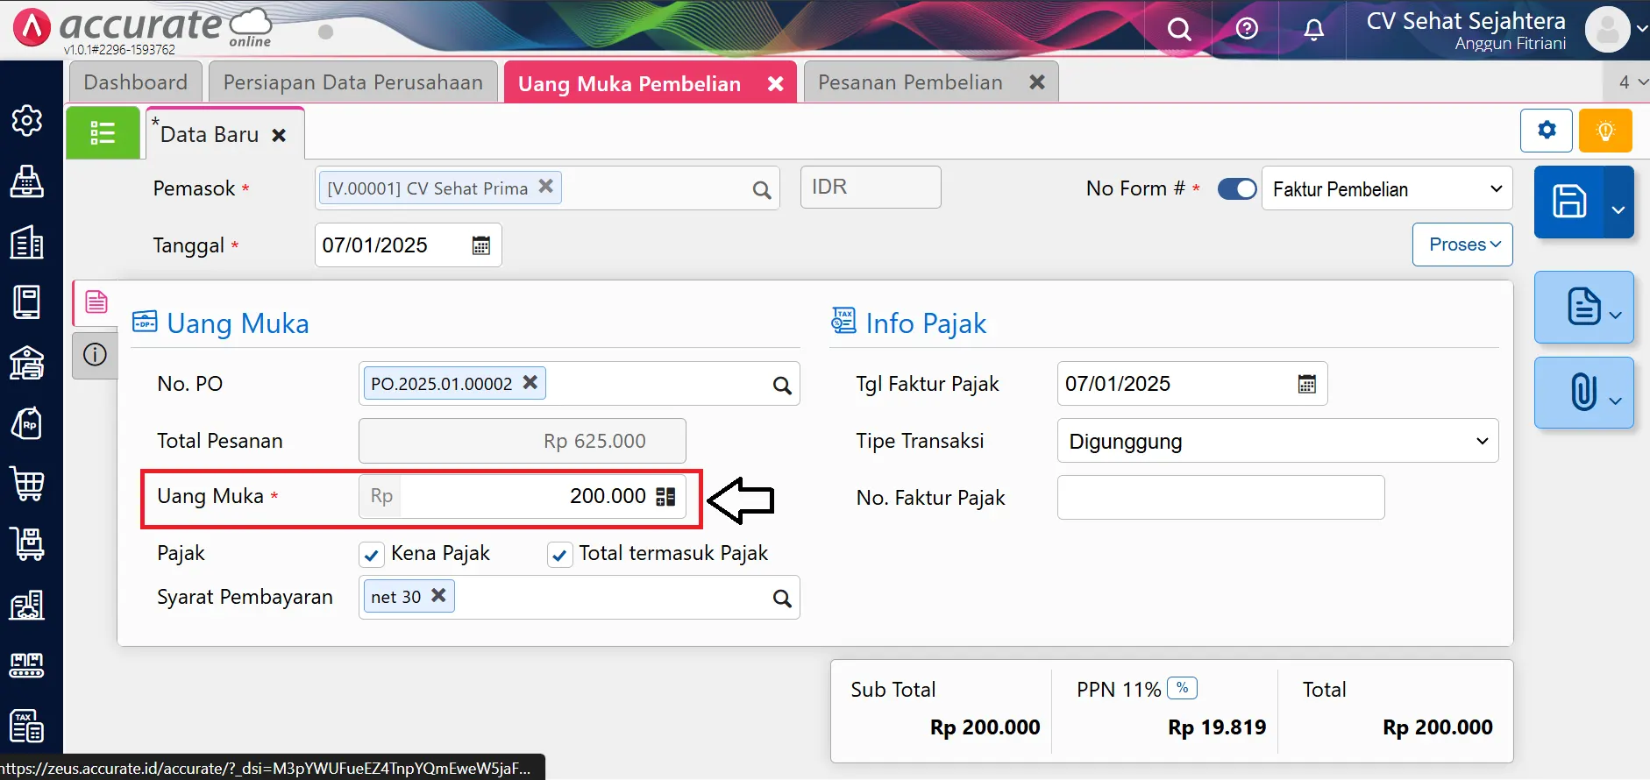The image size is (1650, 780).
Task: Click the Accurate online logo
Action: [x=143, y=29]
